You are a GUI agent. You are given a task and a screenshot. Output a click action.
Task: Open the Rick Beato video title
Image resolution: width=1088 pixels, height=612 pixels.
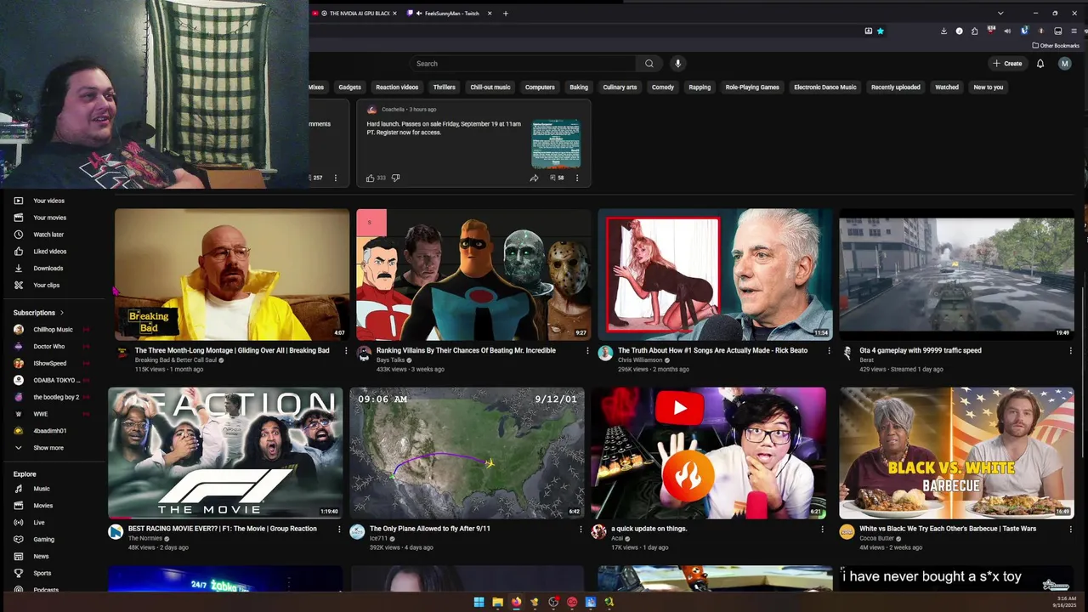point(712,350)
